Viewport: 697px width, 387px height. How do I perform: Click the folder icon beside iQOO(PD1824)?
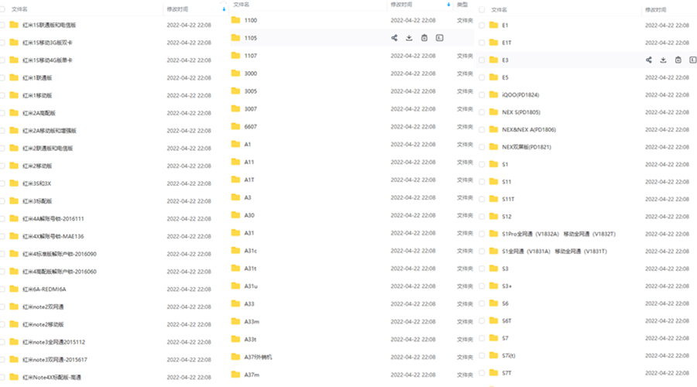click(x=493, y=94)
